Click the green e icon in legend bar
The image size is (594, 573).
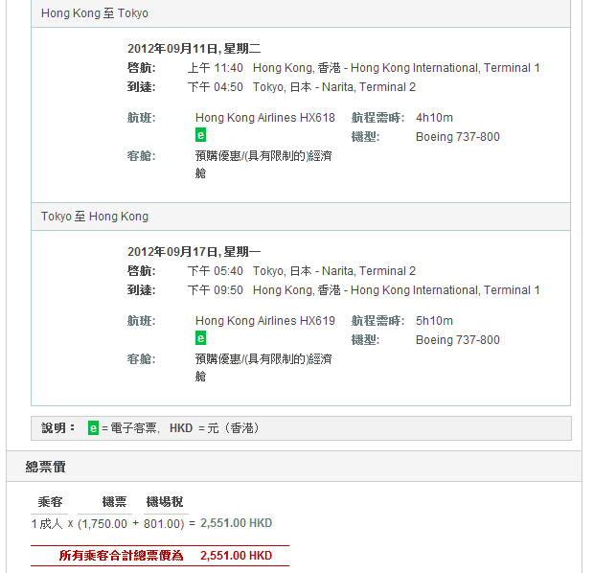click(93, 428)
